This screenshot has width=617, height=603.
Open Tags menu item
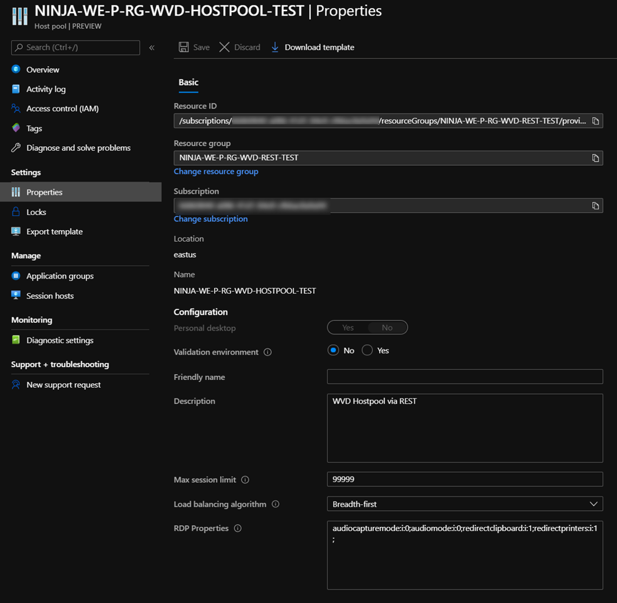click(34, 128)
